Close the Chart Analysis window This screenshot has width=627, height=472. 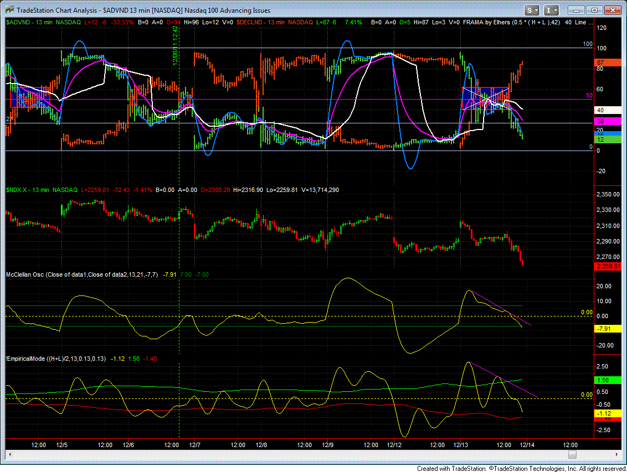(x=612, y=11)
